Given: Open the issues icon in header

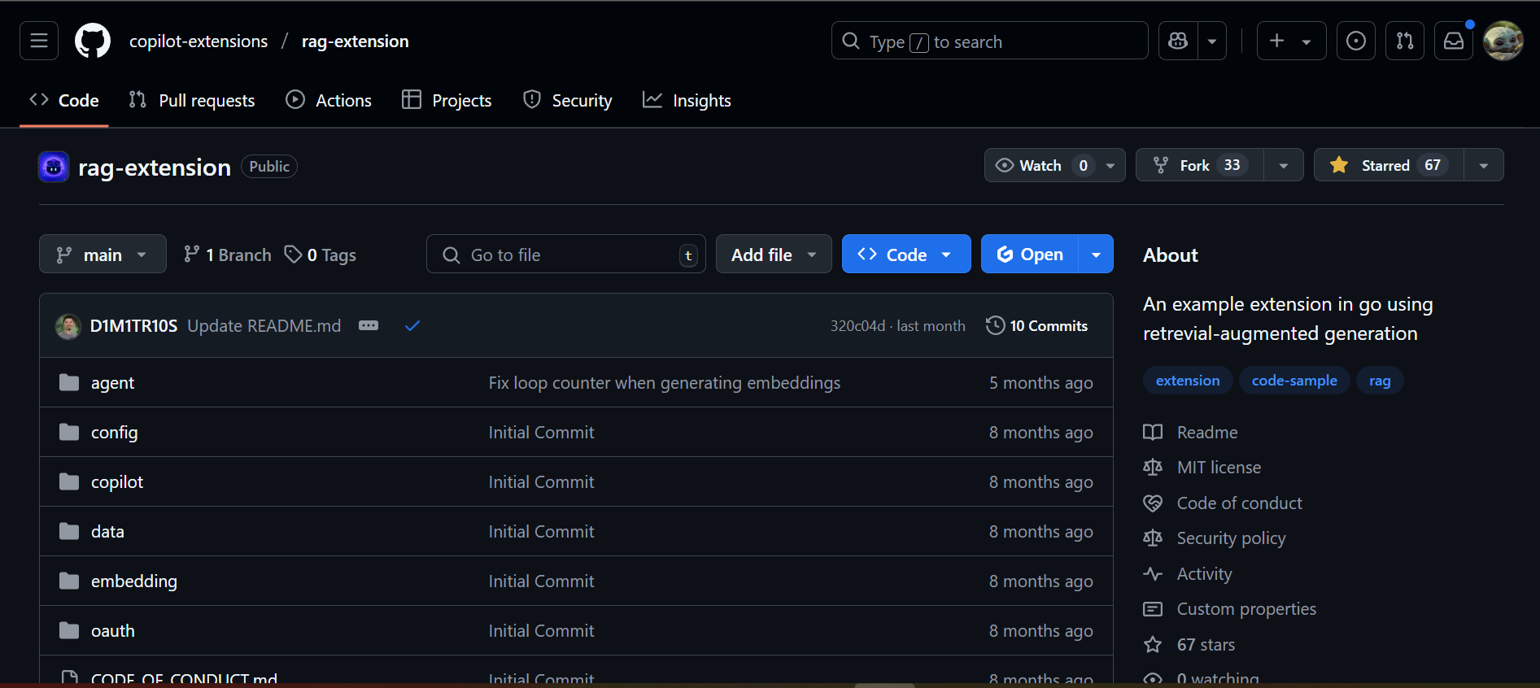Looking at the screenshot, I should tap(1356, 41).
